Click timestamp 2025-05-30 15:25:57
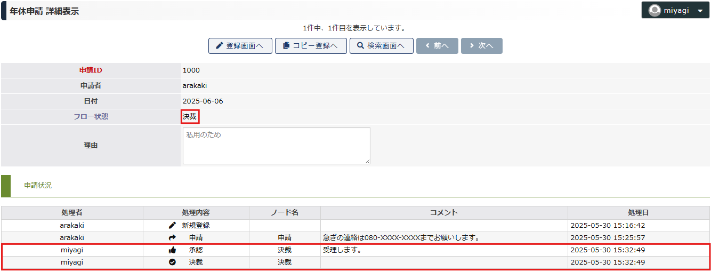Viewport: 711px width, 271px height. coord(608,238)
